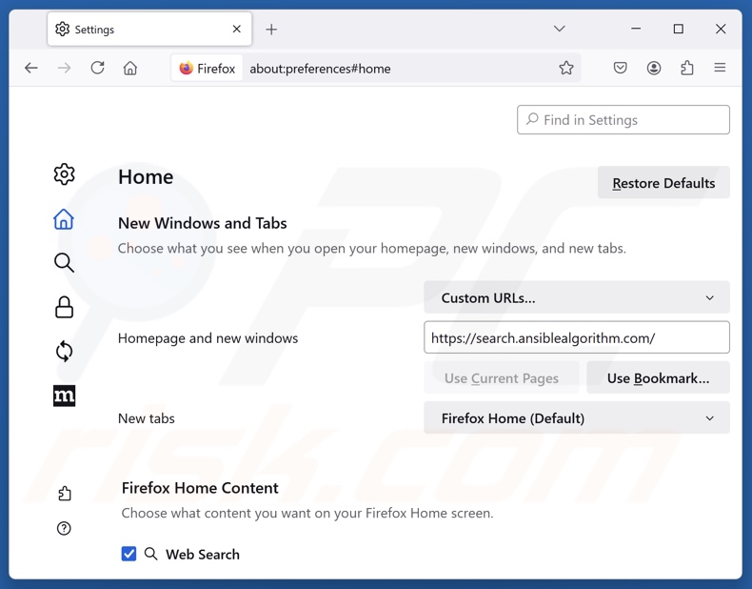Click the forward navigation arrow
This screenshot has width=752, height=589.
click(64, 69)
